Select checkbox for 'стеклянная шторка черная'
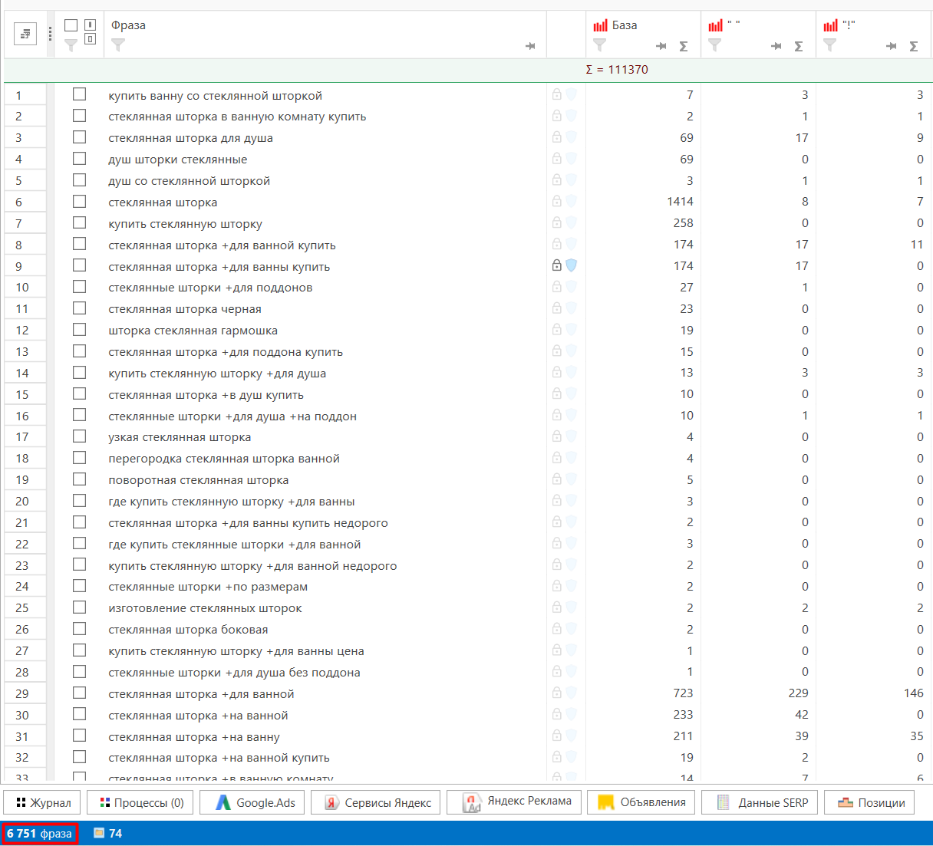 click(x=79, y=308)
